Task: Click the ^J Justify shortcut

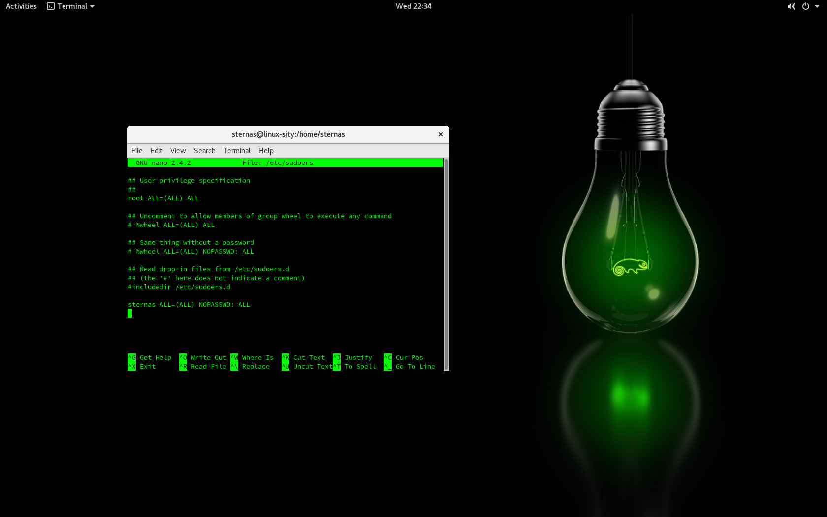Action: 352,358
